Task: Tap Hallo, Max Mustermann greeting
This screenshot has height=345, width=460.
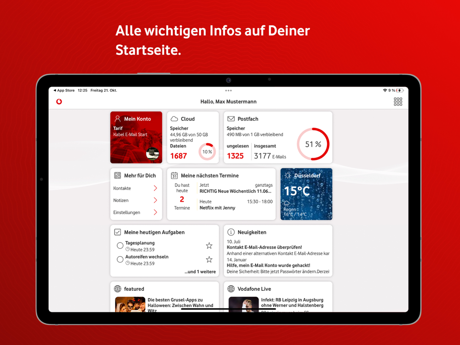Action: tap(229, 102)
